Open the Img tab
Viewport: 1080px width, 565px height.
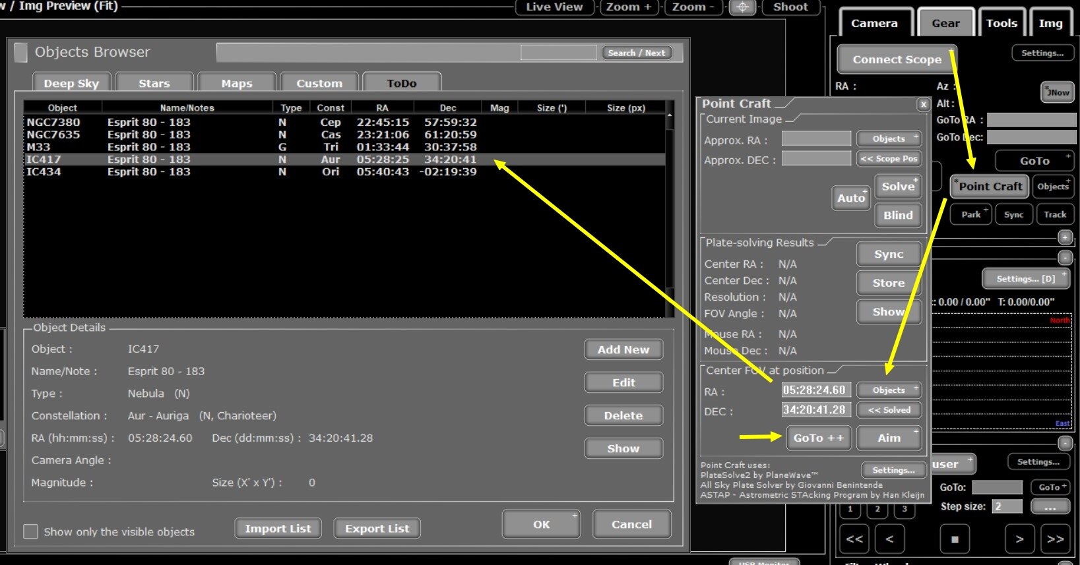(x=1050, y=23)
